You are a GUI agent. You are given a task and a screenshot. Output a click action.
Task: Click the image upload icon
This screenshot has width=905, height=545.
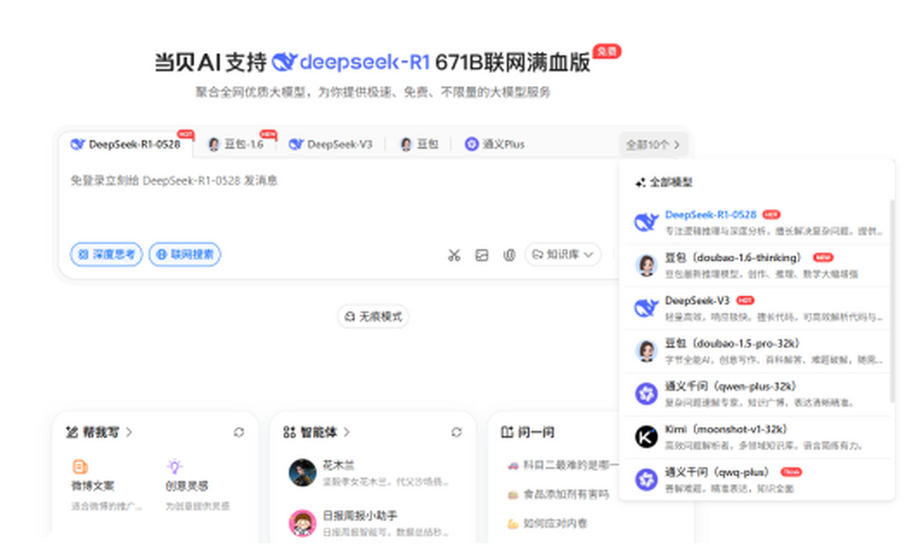(482, 255)
